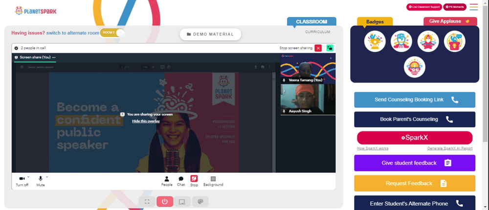Click the shared PDF print icon

(263, 67)
